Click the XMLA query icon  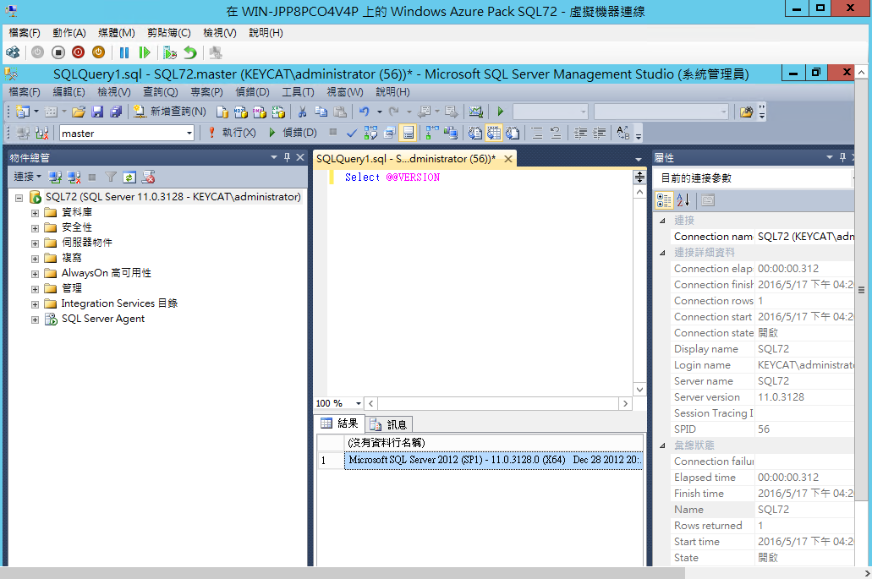[x=278, y=112]
